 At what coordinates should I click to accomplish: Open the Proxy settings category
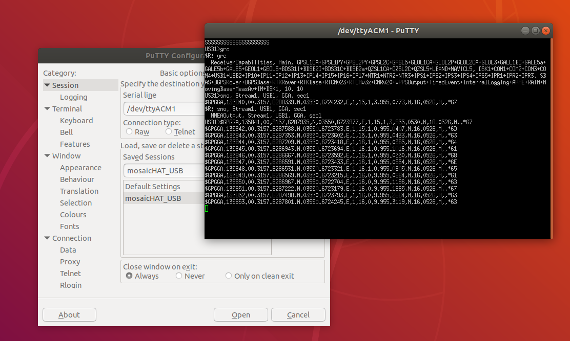point(70,262)
